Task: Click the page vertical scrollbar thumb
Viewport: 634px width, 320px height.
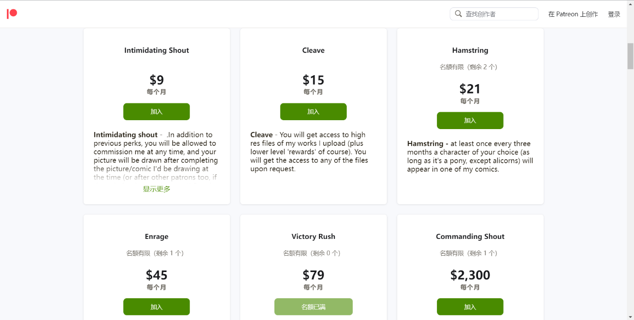Action: pos(630,56)
